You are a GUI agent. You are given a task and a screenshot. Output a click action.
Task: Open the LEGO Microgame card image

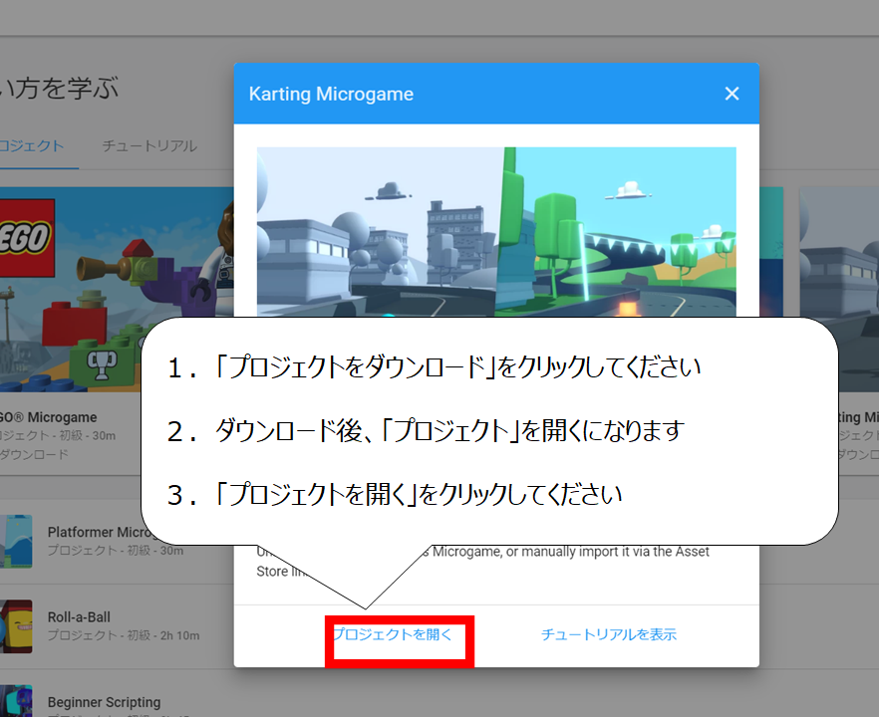117,289
